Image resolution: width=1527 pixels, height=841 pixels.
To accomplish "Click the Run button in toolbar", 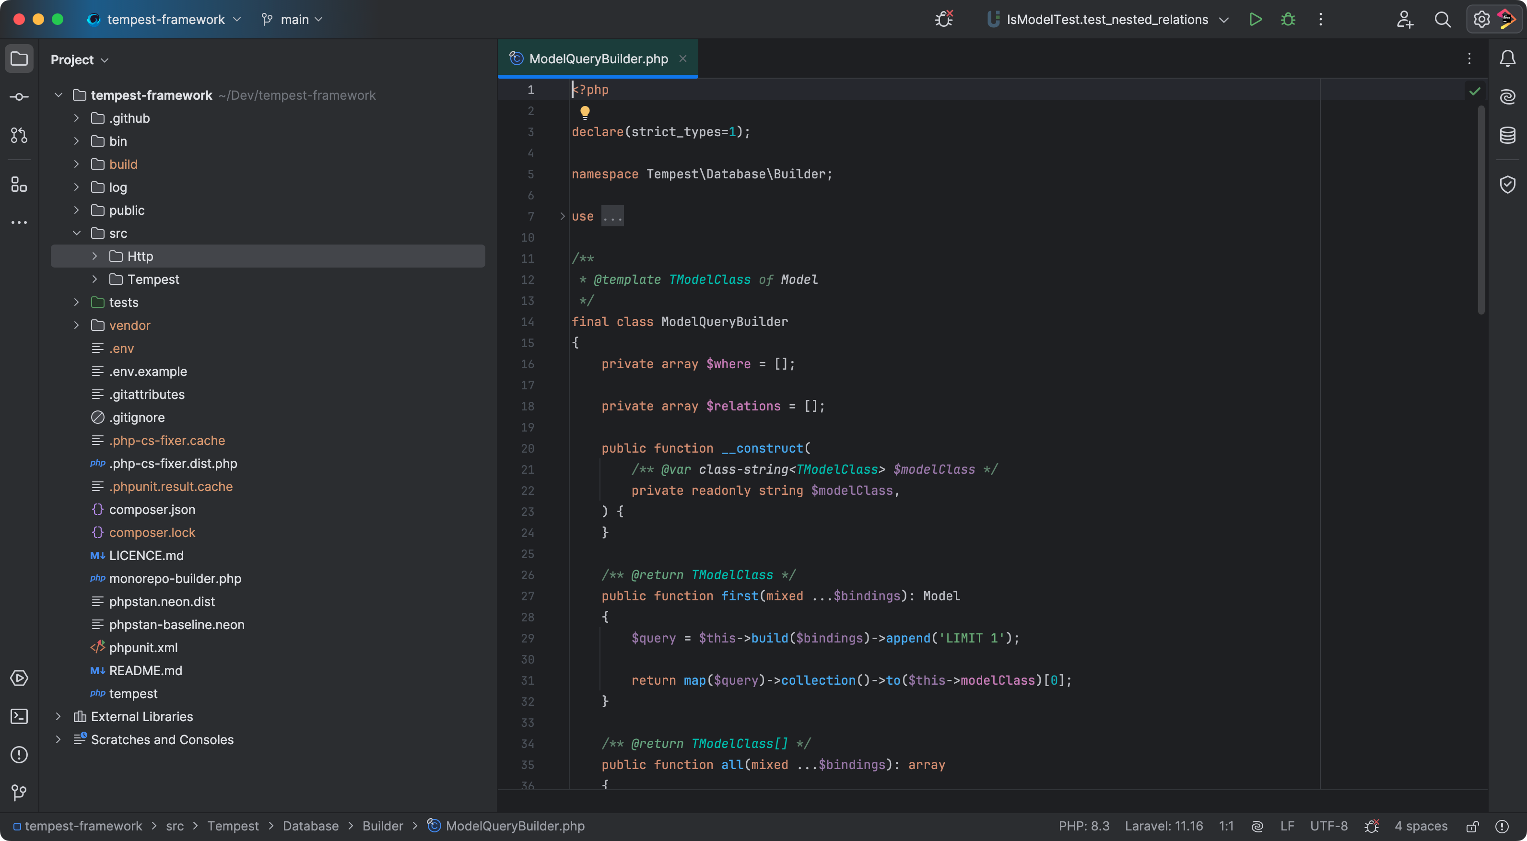I will [1255, 20].
